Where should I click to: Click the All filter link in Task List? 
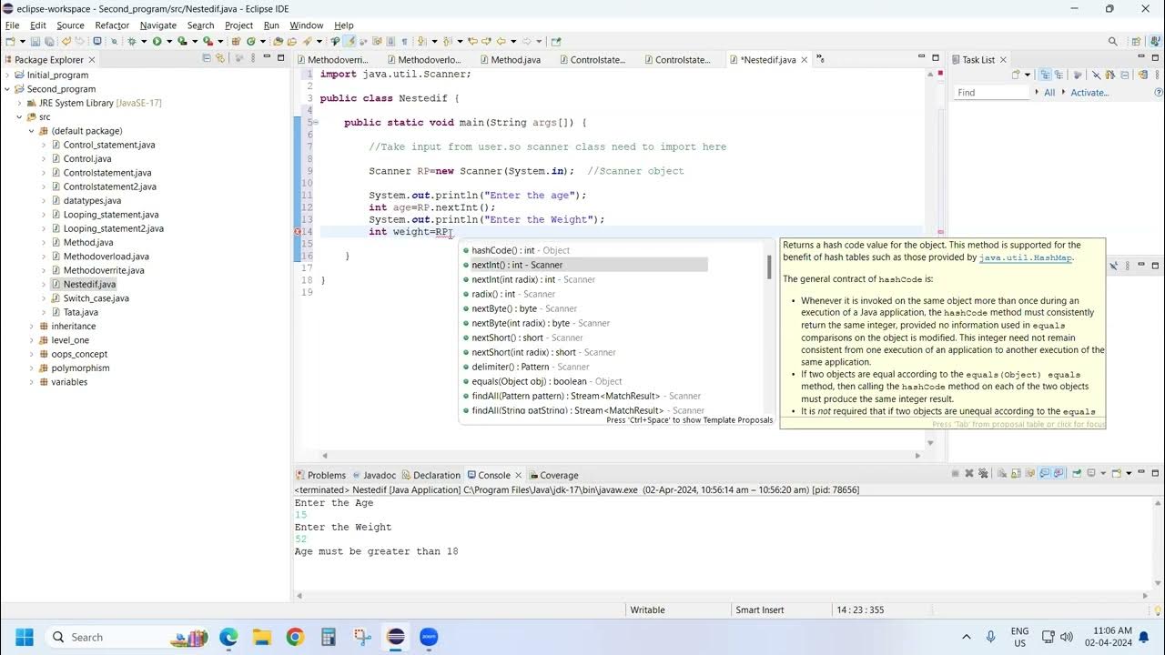(x=1049, y=93)
